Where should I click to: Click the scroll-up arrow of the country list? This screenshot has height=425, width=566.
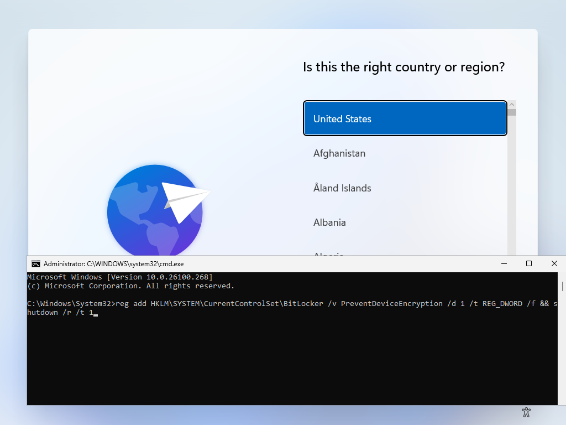(511, 105)
